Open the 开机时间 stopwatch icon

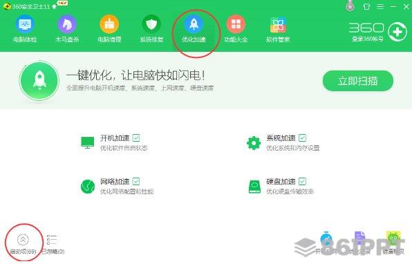[x=326, y=238]
